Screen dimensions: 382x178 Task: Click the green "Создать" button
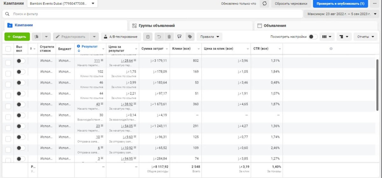[x=17, y=37]
